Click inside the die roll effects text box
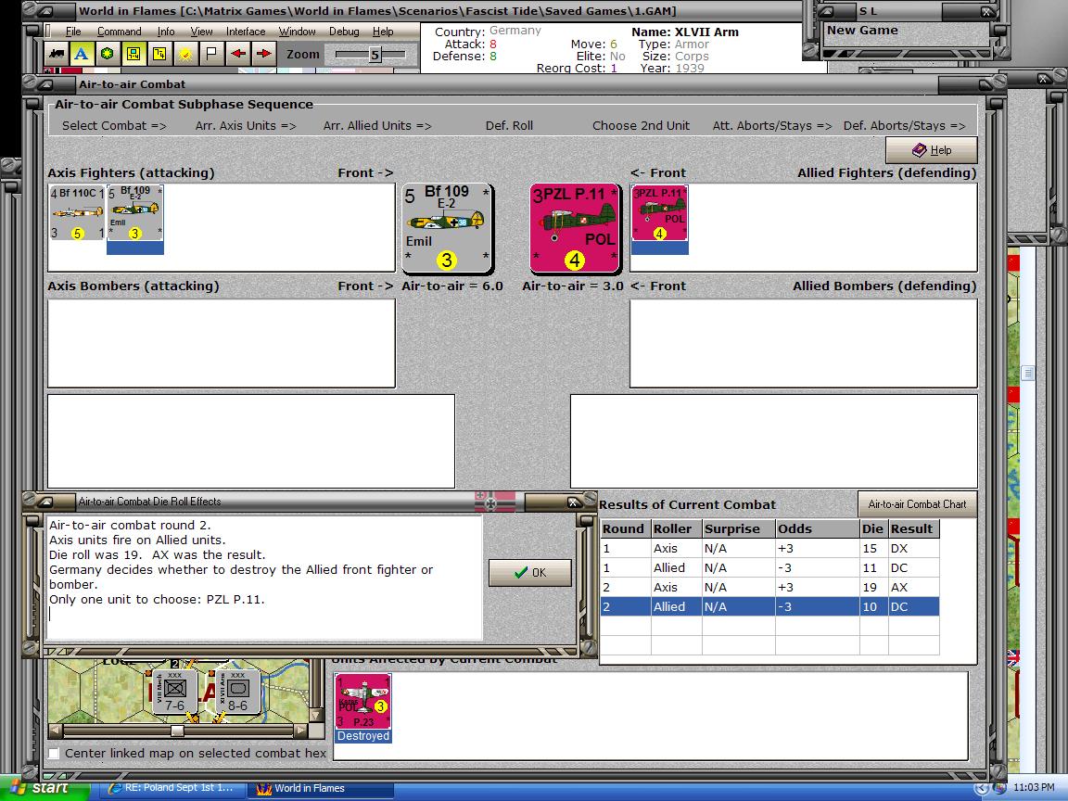The image size is (1068, 801). [264, 578]
